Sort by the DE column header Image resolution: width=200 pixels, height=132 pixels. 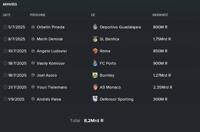pos(93,15)
